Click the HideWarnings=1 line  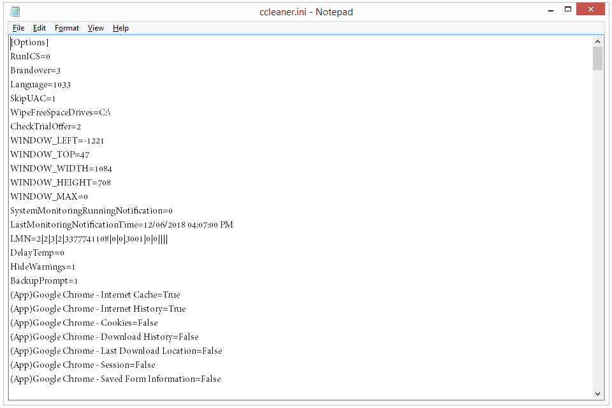[x=43, y=267]
